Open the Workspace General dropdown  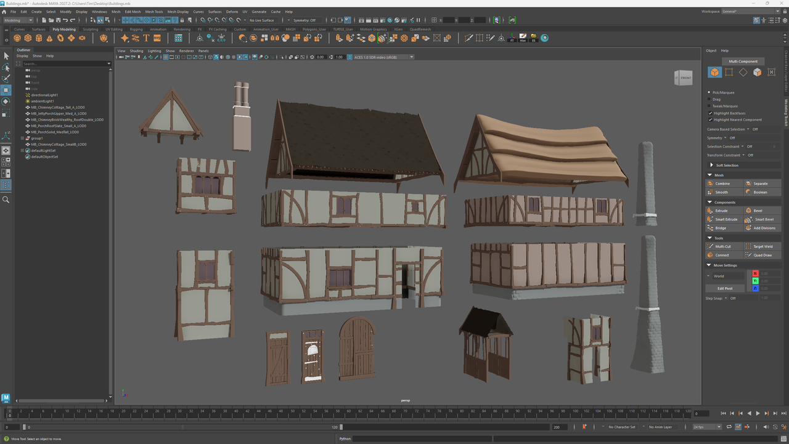(x=751, y=12)
